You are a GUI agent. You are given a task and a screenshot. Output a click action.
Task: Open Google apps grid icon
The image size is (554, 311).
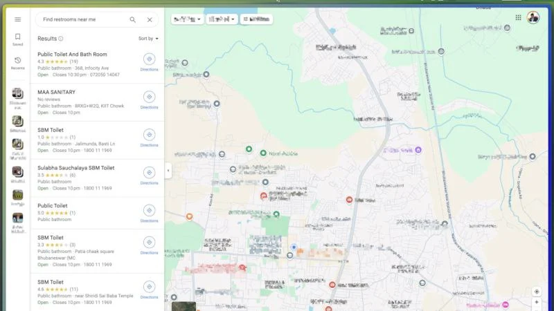coord(518,17)
